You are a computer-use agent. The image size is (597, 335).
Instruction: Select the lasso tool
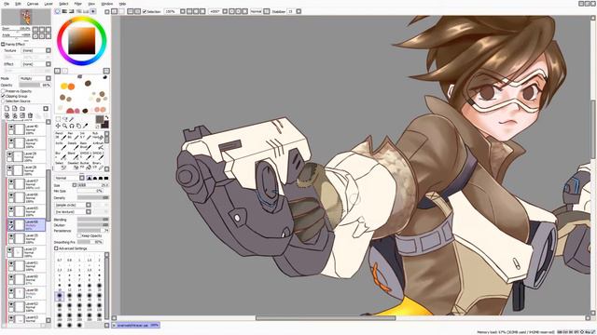coord(65,119)
